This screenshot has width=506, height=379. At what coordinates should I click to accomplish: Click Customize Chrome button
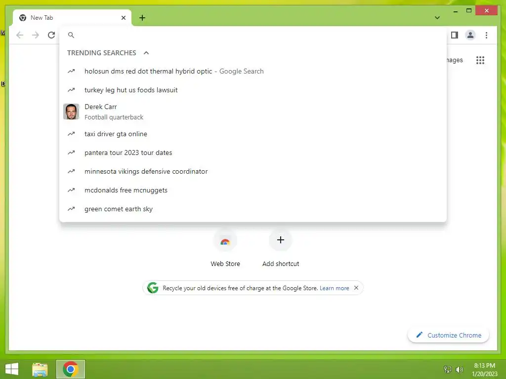click(x=449, y=335)
